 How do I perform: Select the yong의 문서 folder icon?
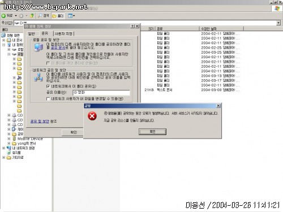[14, 144]
